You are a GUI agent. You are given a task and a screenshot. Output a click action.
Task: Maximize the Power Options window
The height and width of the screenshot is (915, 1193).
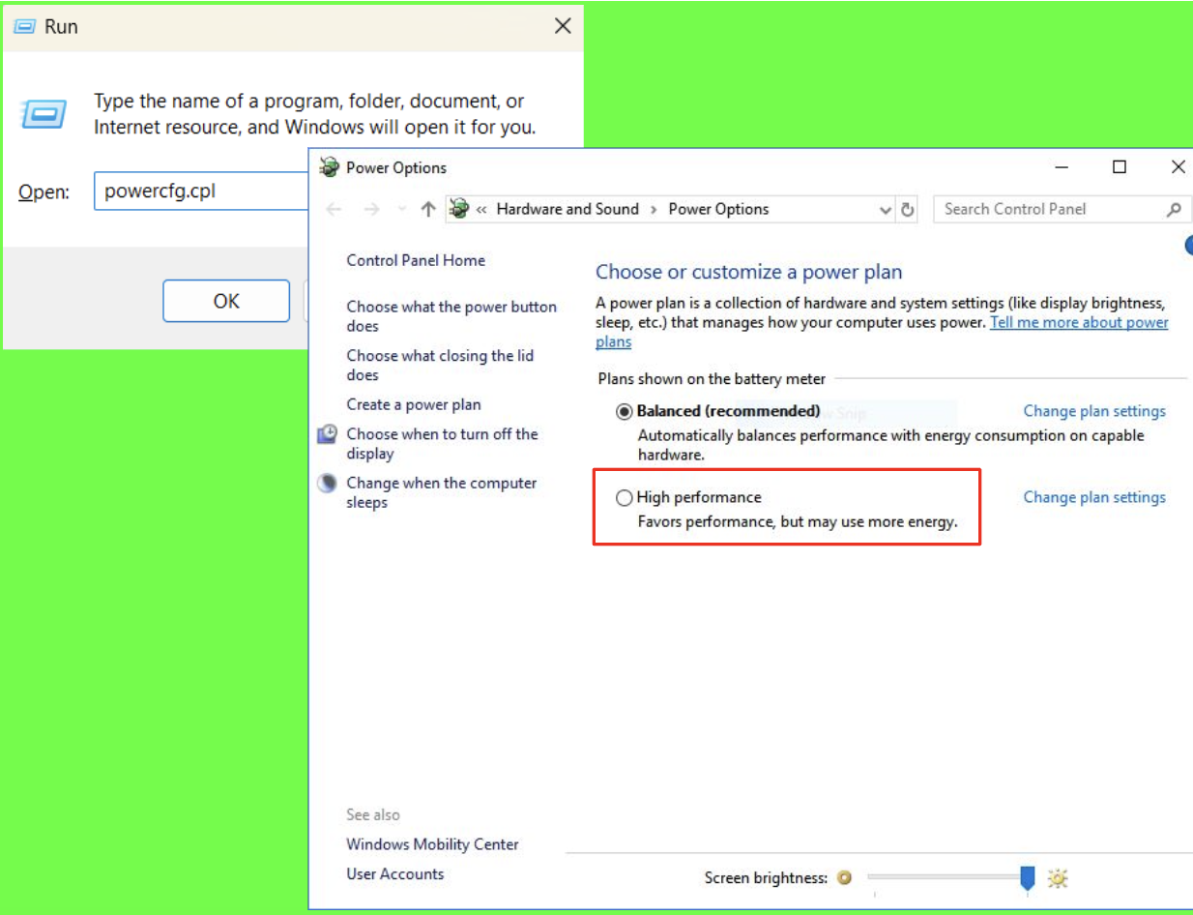click(1120, 167)
